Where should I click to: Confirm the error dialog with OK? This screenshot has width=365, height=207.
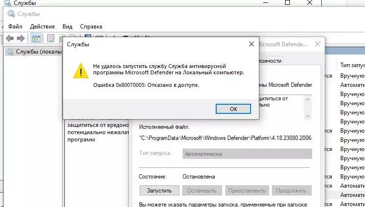pyautogui.click(x=233, y=109)
